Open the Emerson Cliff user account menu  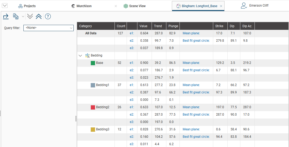click(x=255, y=6)
